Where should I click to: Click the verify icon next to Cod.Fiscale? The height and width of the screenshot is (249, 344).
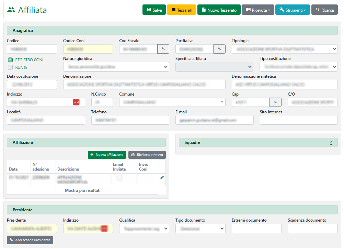tap(163, 49)
